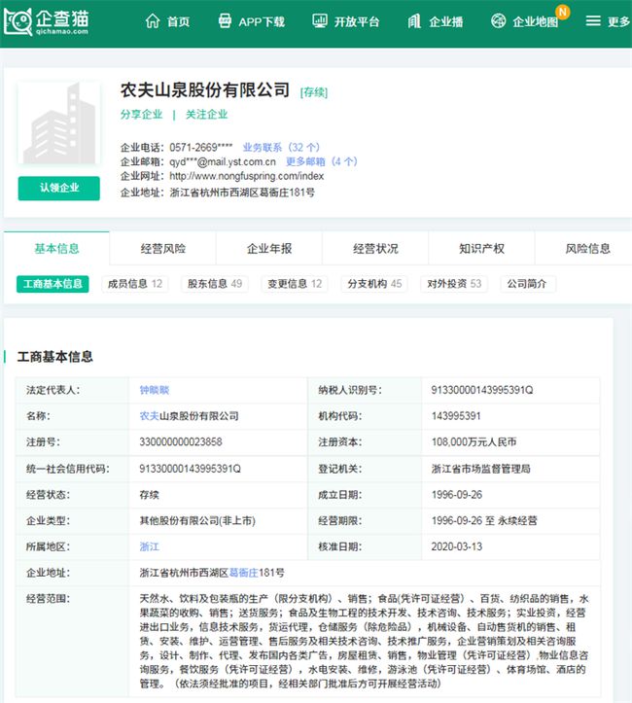The height and width of the screenshot is (703, 632).
Task: Click the 关注企业 link
Action: pos(206,115)
